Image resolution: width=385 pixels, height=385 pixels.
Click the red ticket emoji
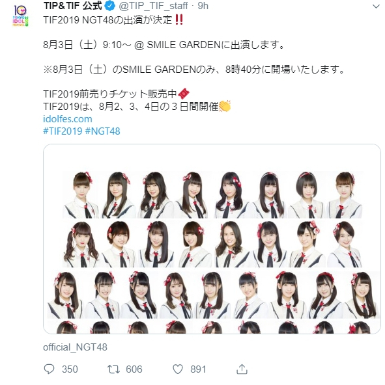(x=184, y=94)
